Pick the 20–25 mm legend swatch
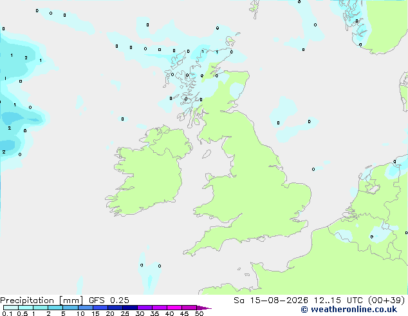The height and width of the screenshot is (316, 408). point(115,308)
